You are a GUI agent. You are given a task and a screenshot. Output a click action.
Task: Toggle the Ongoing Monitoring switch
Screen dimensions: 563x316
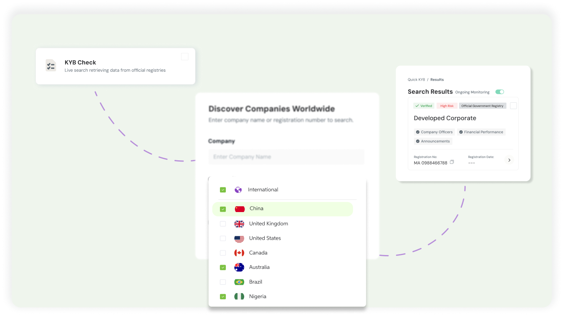tap(500, 92)
